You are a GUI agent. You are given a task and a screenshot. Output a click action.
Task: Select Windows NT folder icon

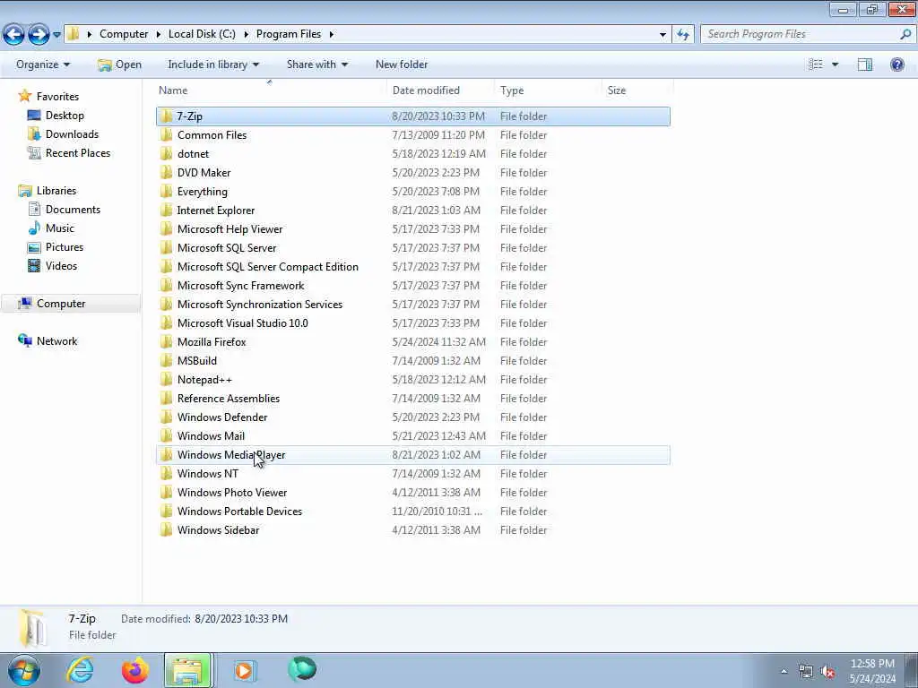[x=166, y=473]
